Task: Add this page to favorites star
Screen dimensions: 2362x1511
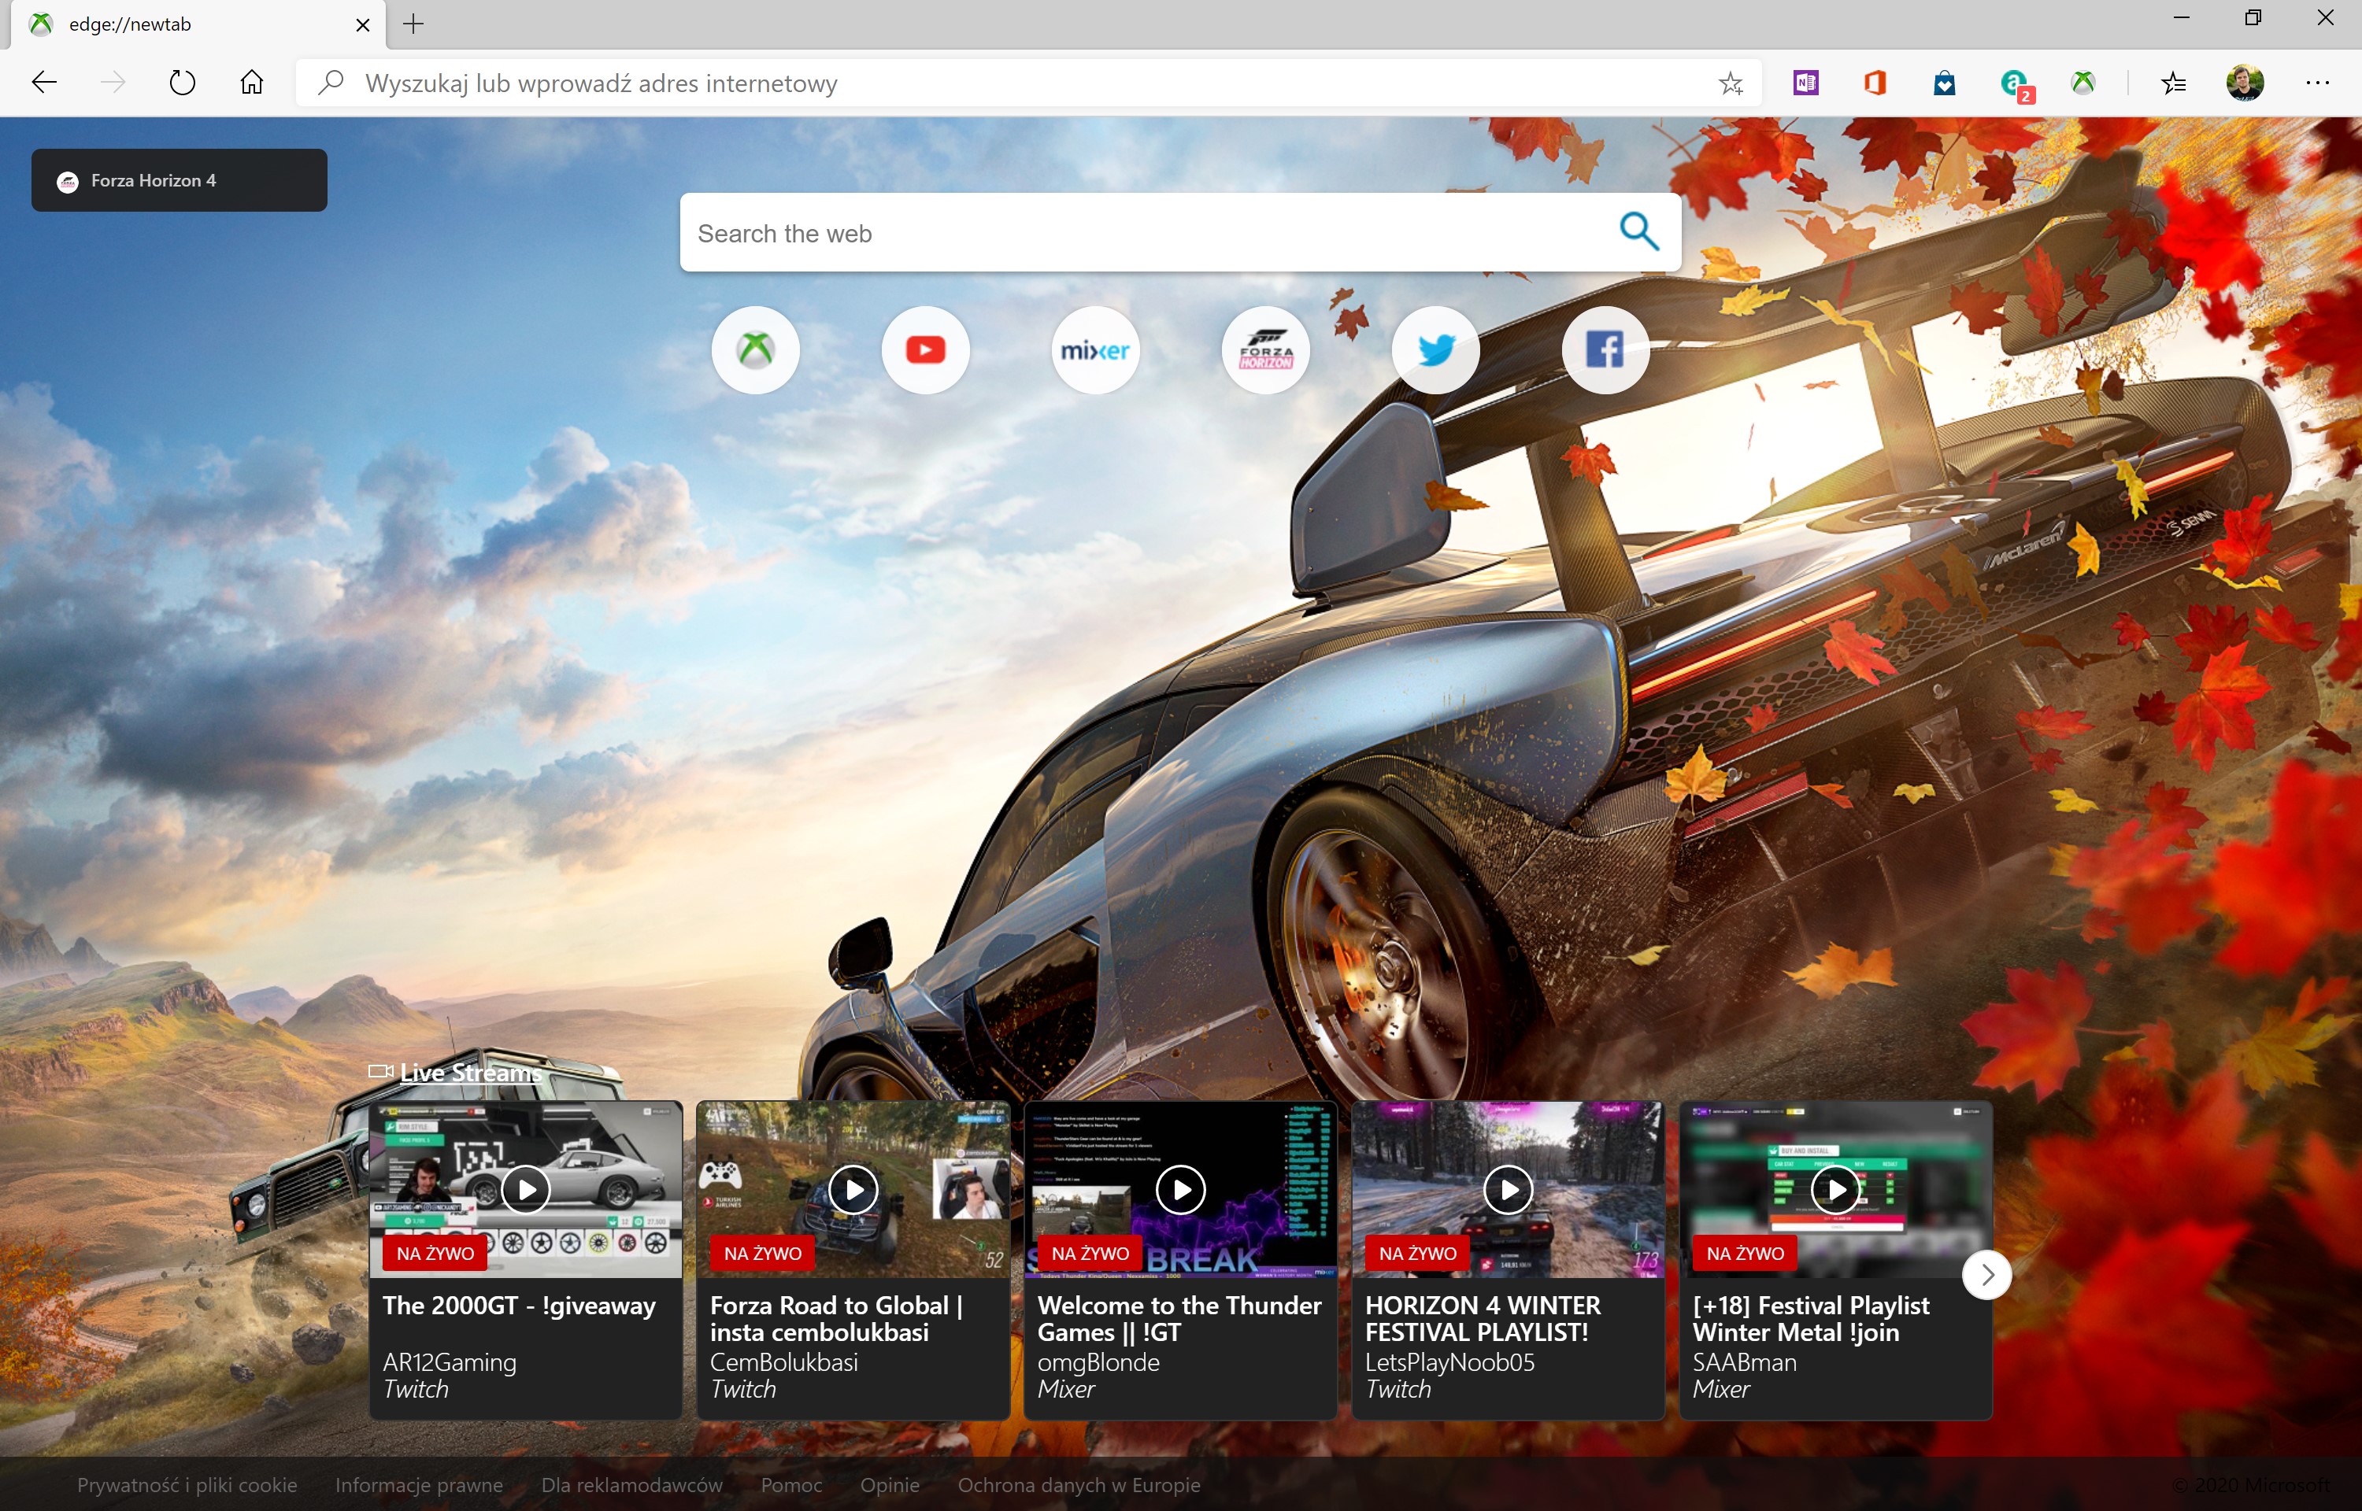Action: coord(1731,83)
